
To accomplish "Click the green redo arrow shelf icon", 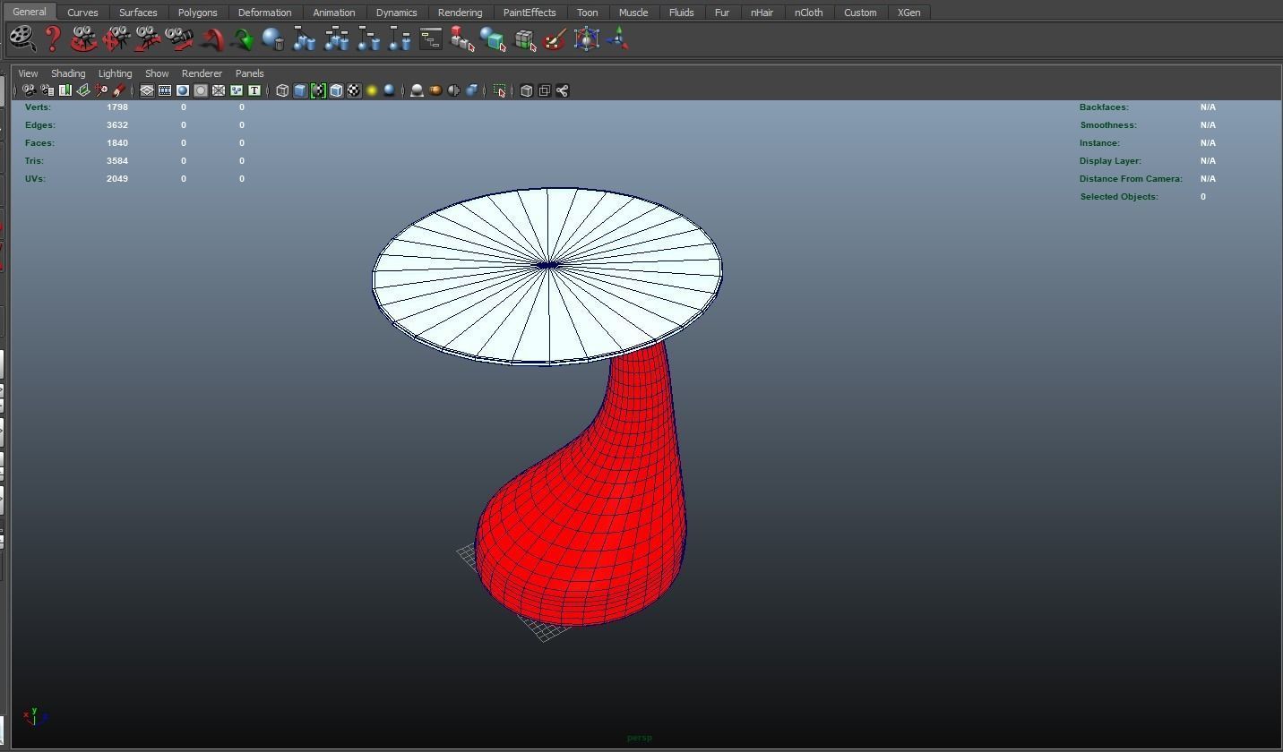I will click(242, 39).
